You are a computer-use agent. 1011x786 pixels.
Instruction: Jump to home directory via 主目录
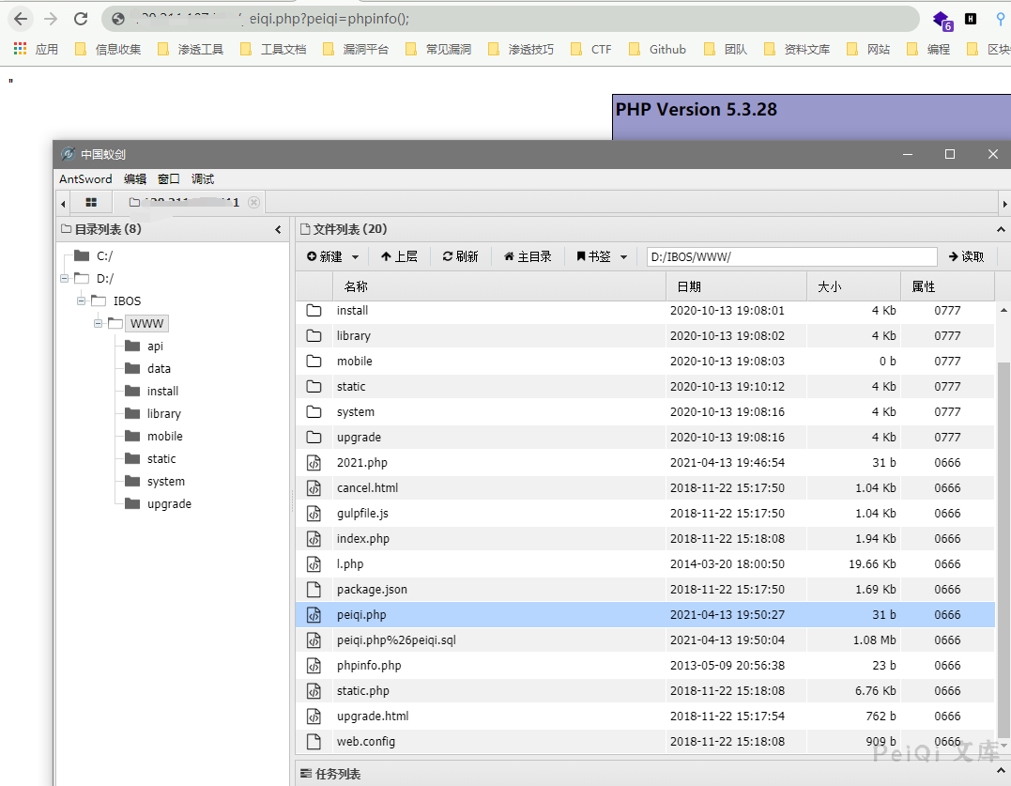pos(528,256)
